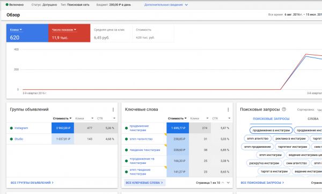Click the CTR value 8,65 % in keywords

pyautogui.click(x=225, y=172)
